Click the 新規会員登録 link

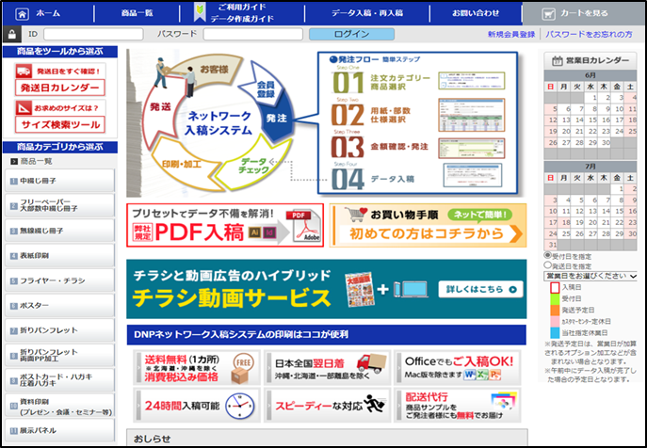[510, 34]
